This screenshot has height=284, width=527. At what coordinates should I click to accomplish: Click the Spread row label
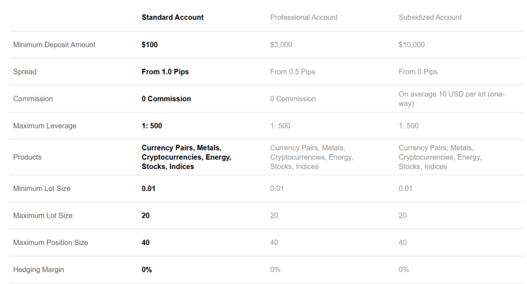25,72
